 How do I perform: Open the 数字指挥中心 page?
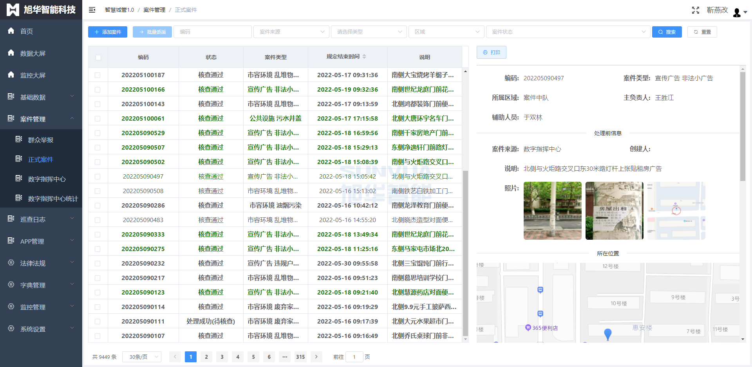point(48,179)
